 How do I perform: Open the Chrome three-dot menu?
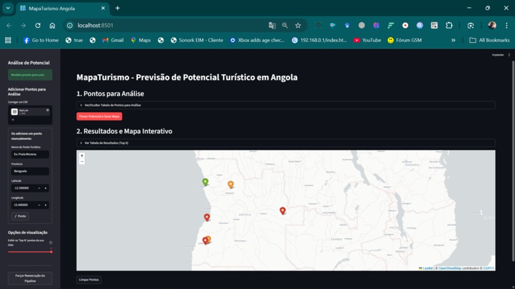pyautogui.click(x=507, y=26)
